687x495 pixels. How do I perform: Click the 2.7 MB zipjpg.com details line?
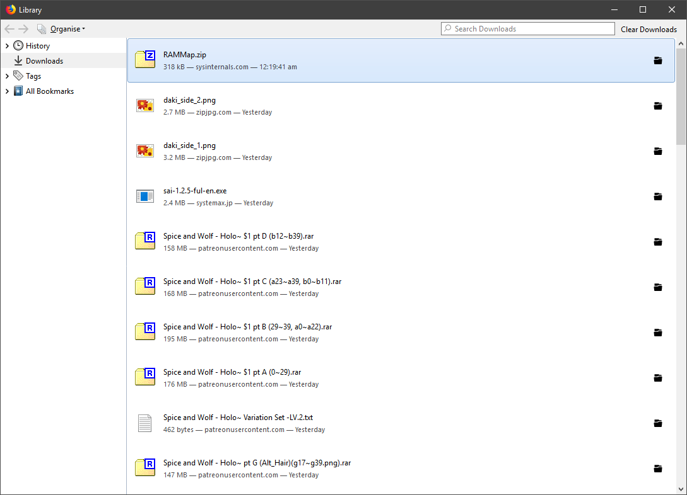[x=218, y=112]
